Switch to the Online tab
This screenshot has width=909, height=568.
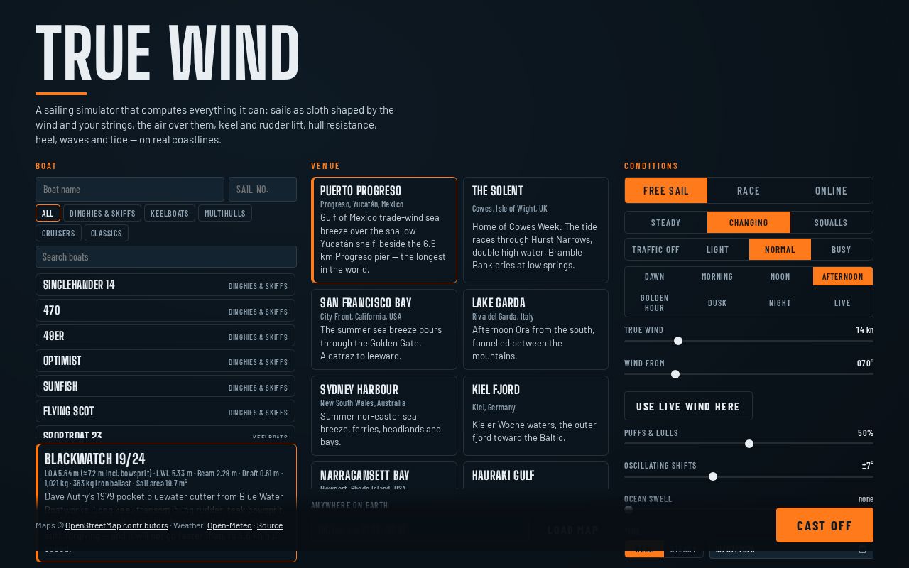(x=831, y=190)
